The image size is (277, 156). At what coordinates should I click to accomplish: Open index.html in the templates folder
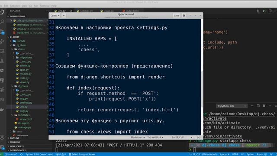click(x=26, y=119)
